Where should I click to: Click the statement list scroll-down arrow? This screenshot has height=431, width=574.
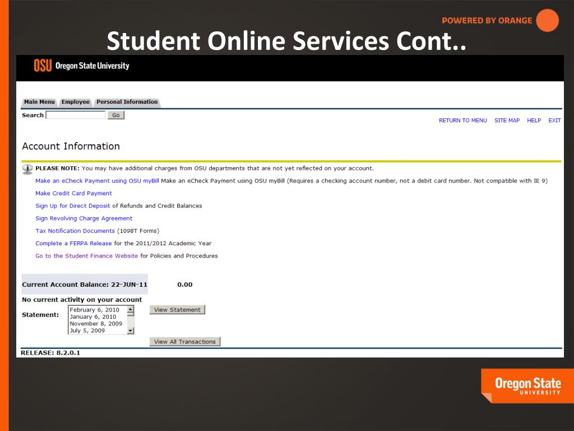(x=130, y=331)
